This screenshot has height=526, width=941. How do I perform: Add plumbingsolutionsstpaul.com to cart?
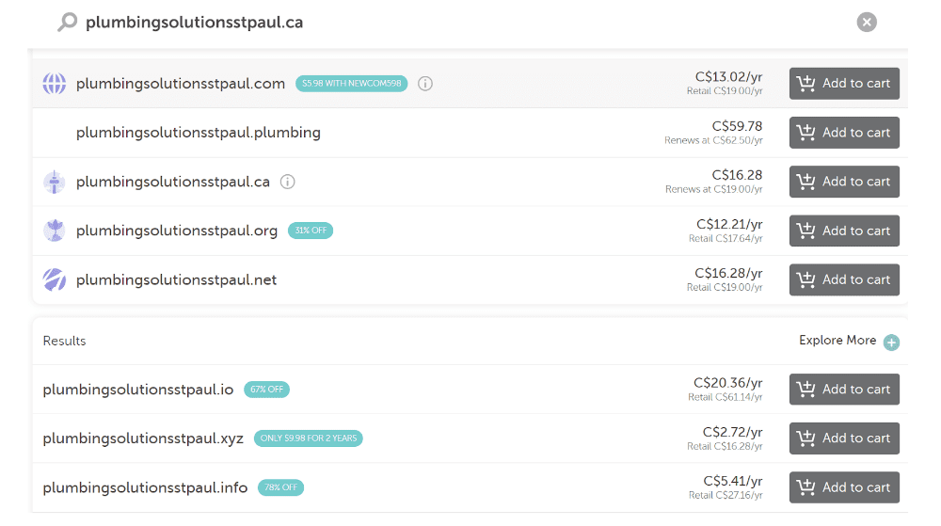point(844,84)
